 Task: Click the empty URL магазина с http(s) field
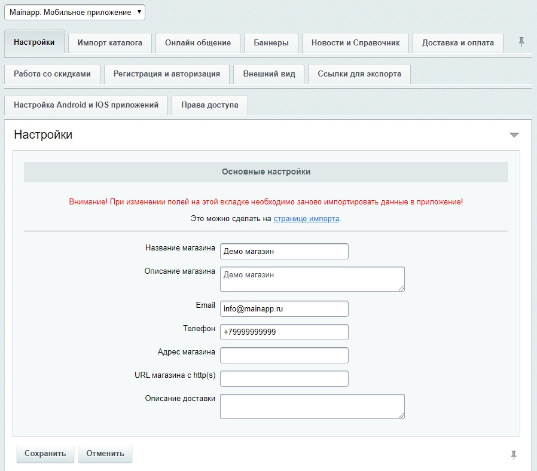pyautogui.click(x=284, y=378)
